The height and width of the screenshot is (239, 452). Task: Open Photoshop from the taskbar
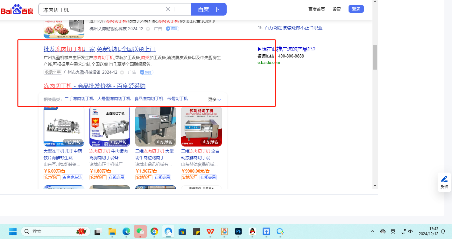click(x=238, y=231)
